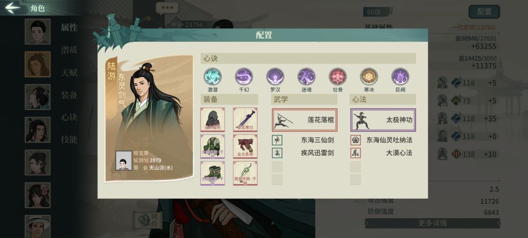
Task: Open the chat speech bubble icon
Action: point(167,8)
